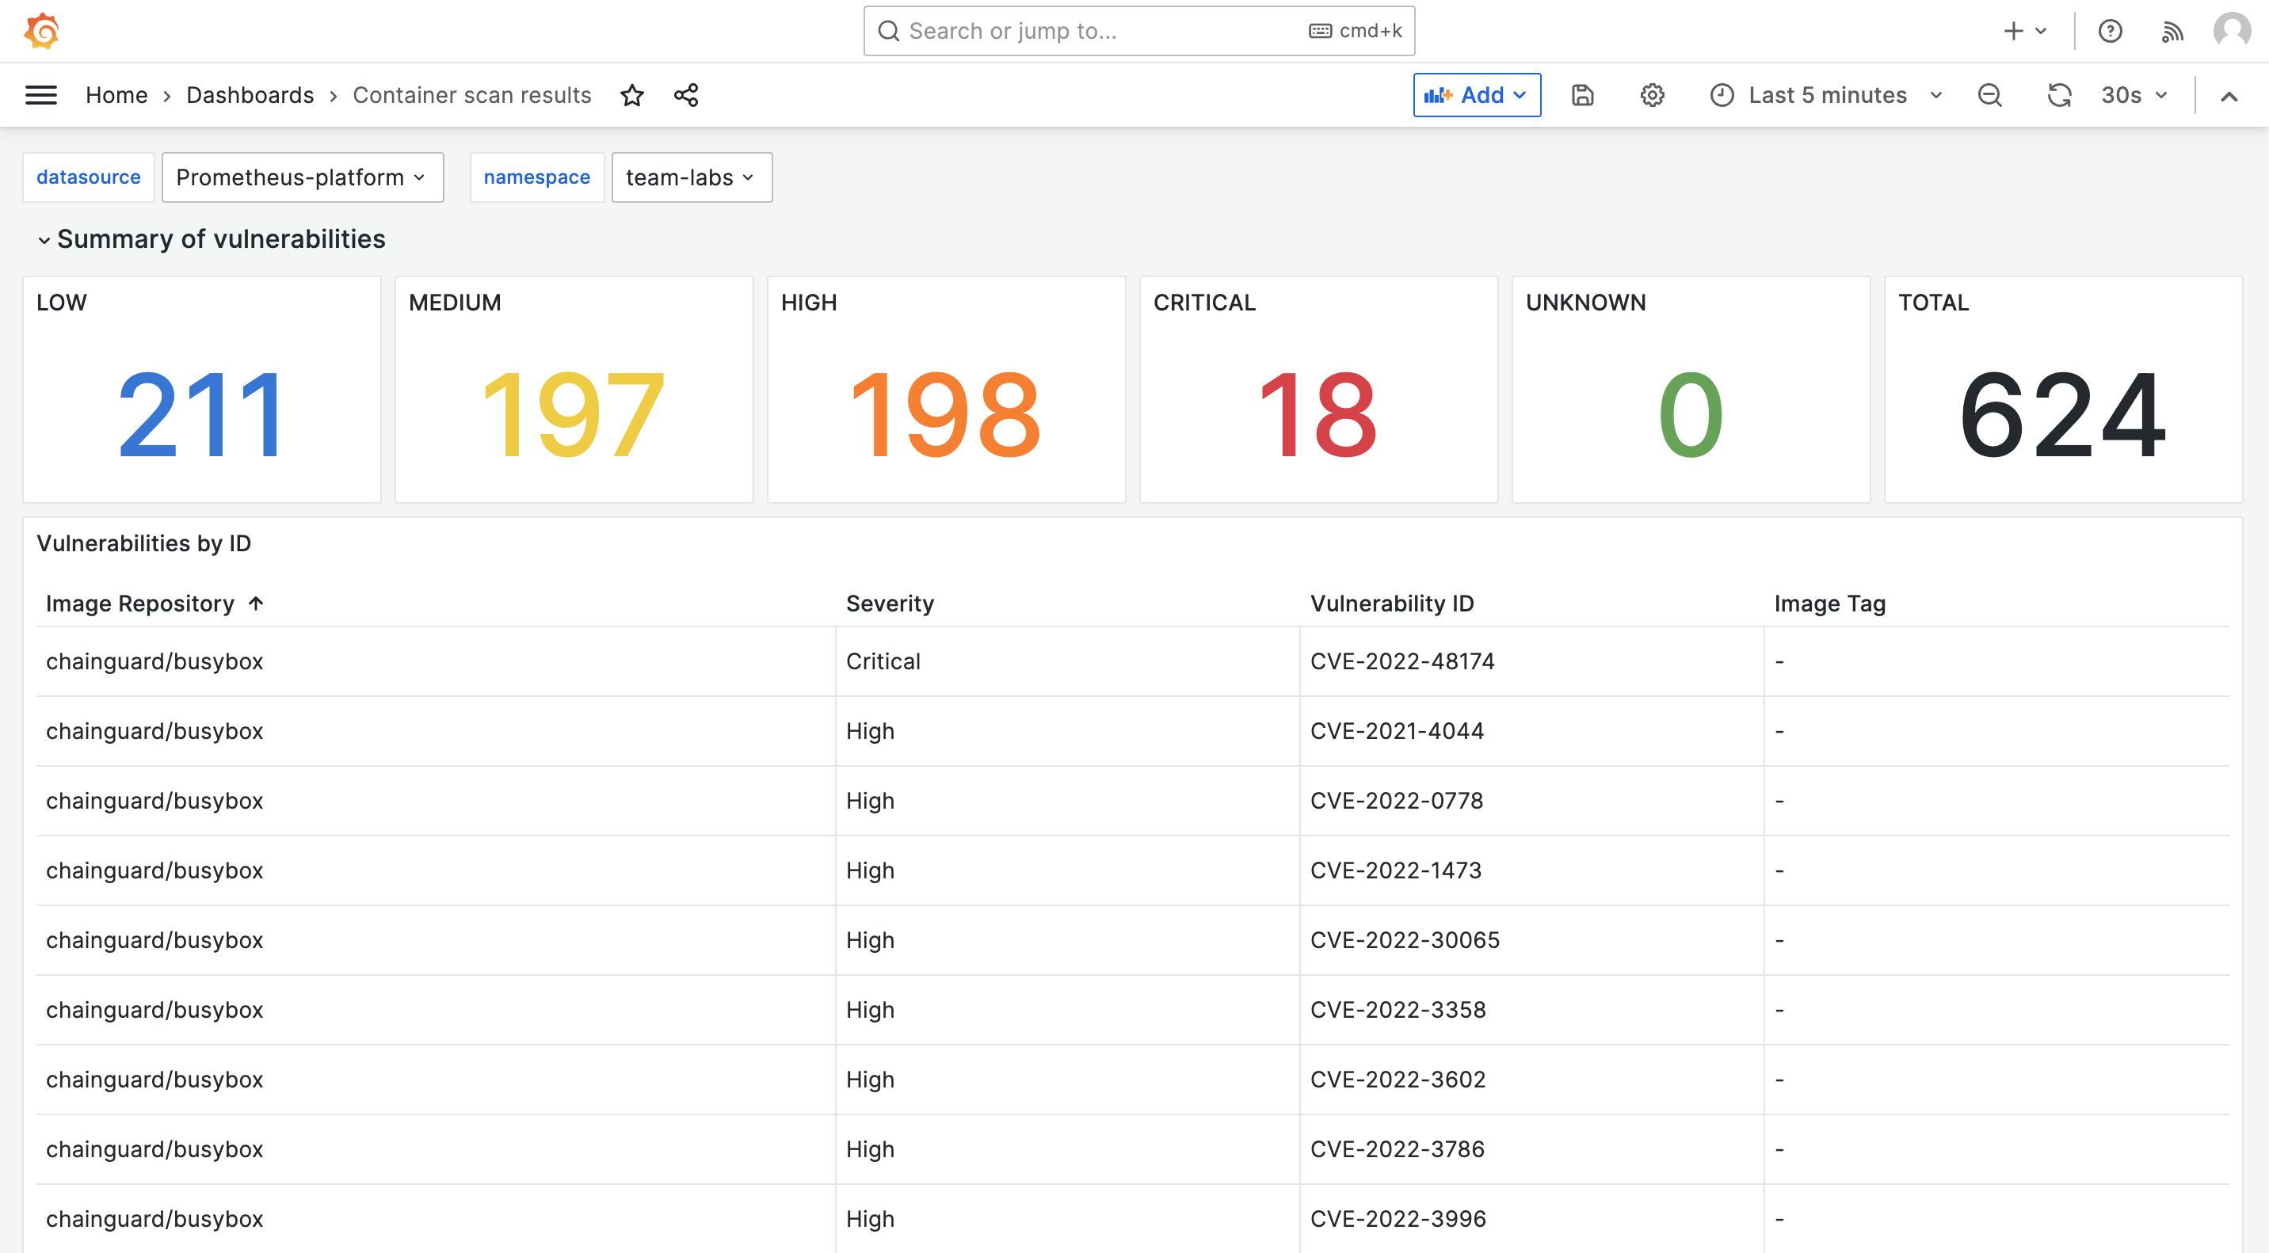Click the UNKNOWN value 0
The image size is (2269, 1253).
1691,415
